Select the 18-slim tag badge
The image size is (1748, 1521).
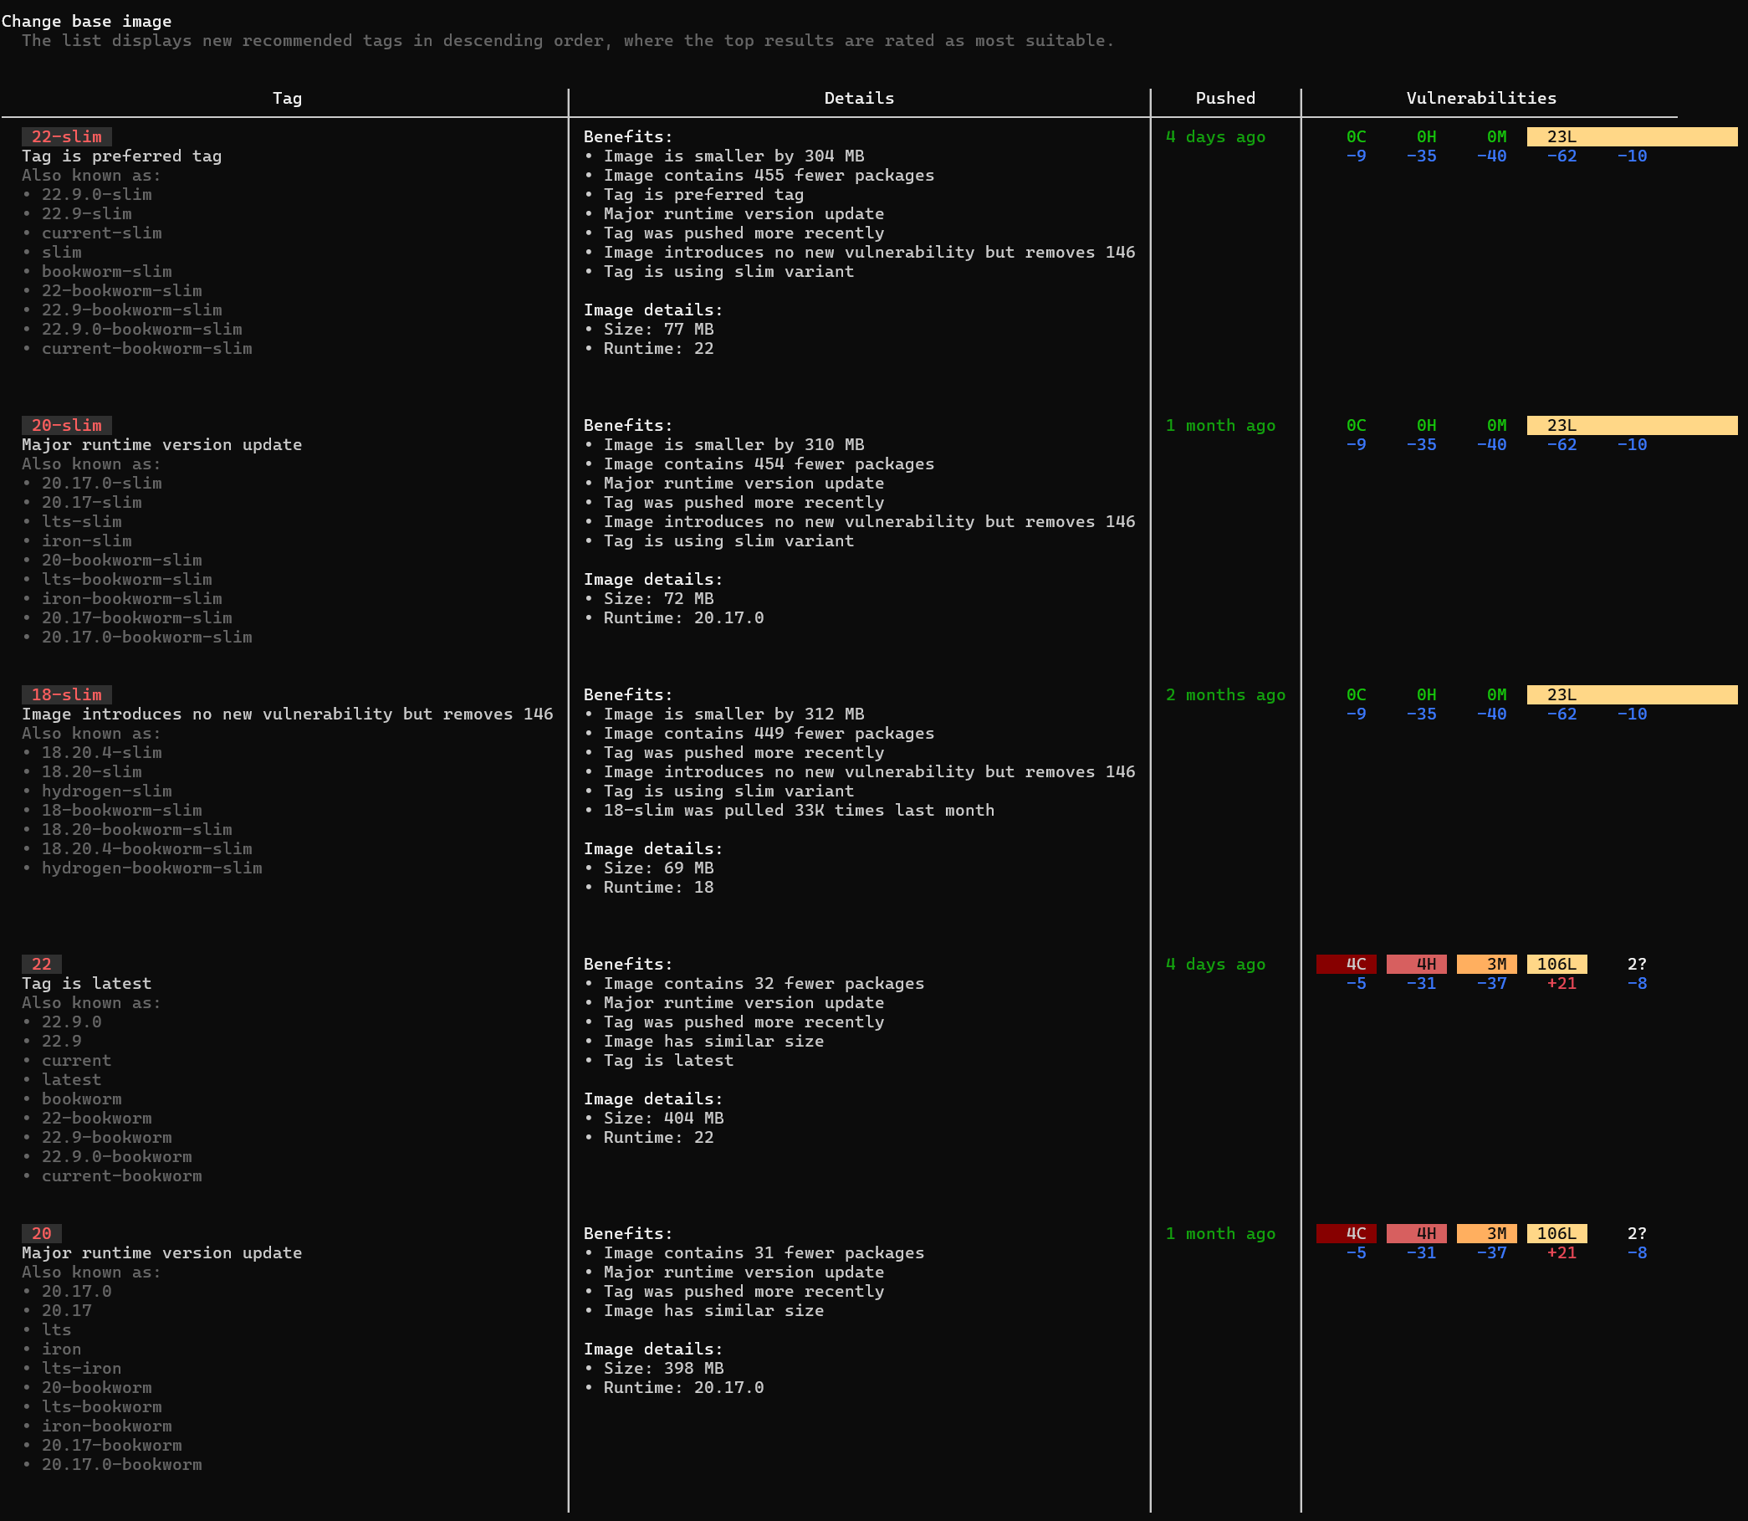66,694
